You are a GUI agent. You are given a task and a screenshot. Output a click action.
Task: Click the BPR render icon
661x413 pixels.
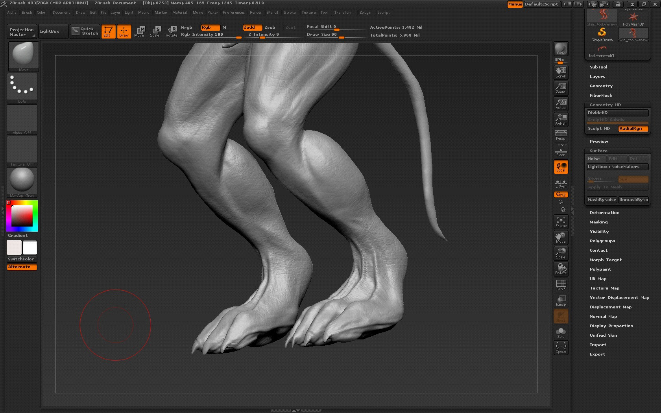(x=561, y=49)
